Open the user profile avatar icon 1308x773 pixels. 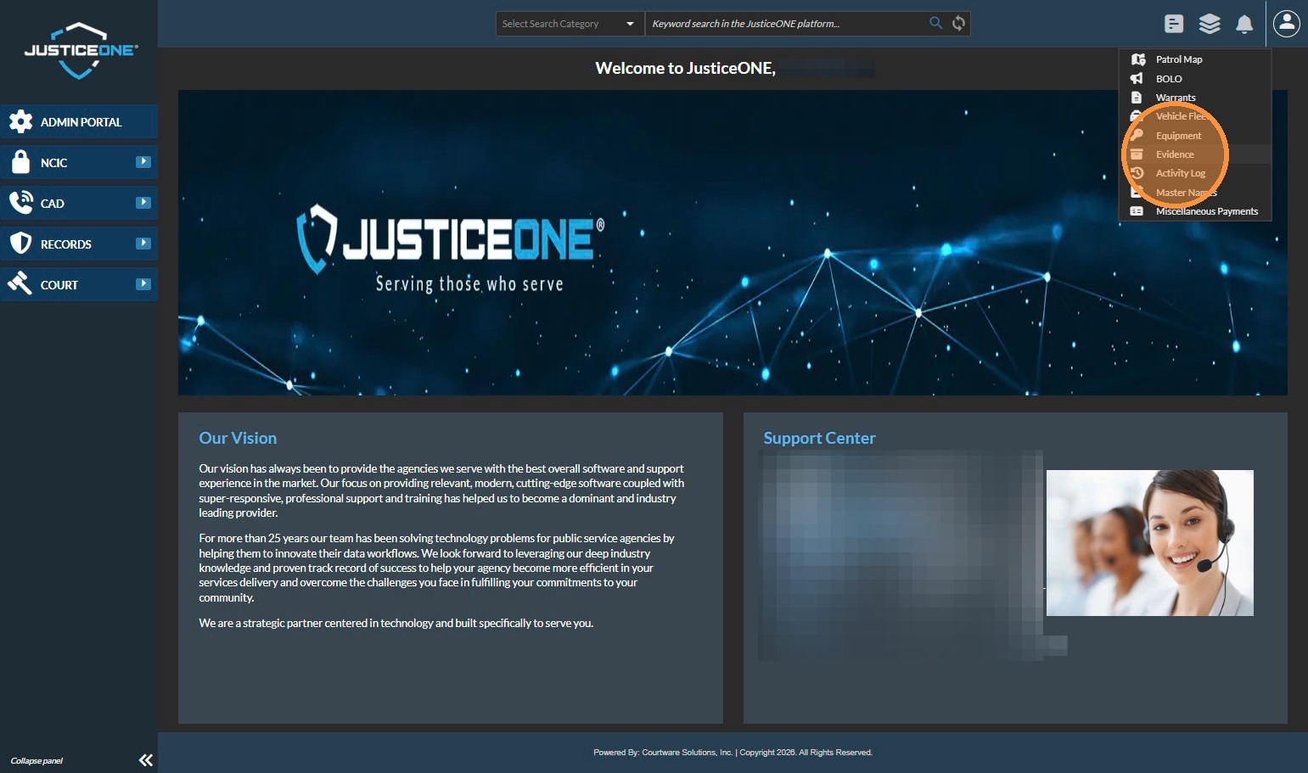[1287, 23]
